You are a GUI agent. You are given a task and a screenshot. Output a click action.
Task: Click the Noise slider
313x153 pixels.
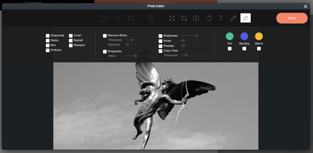tap(192, 41)
